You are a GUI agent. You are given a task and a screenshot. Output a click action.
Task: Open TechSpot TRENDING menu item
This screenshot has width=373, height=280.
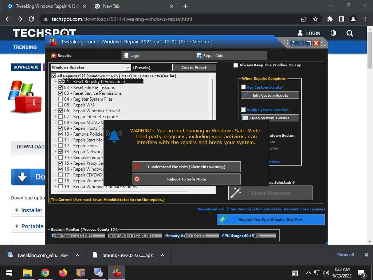click(25, 47)
